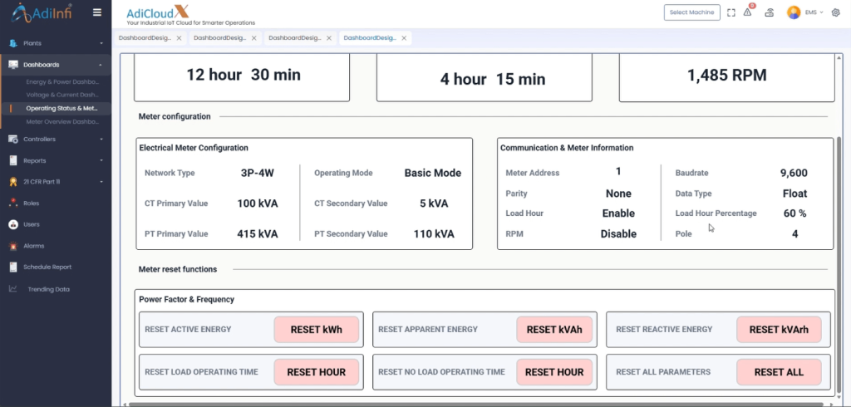
Task: Click the 60 % load hour percentage
Action: click(794, 213)
